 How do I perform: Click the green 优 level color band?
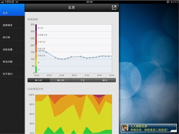coord(36,70)
